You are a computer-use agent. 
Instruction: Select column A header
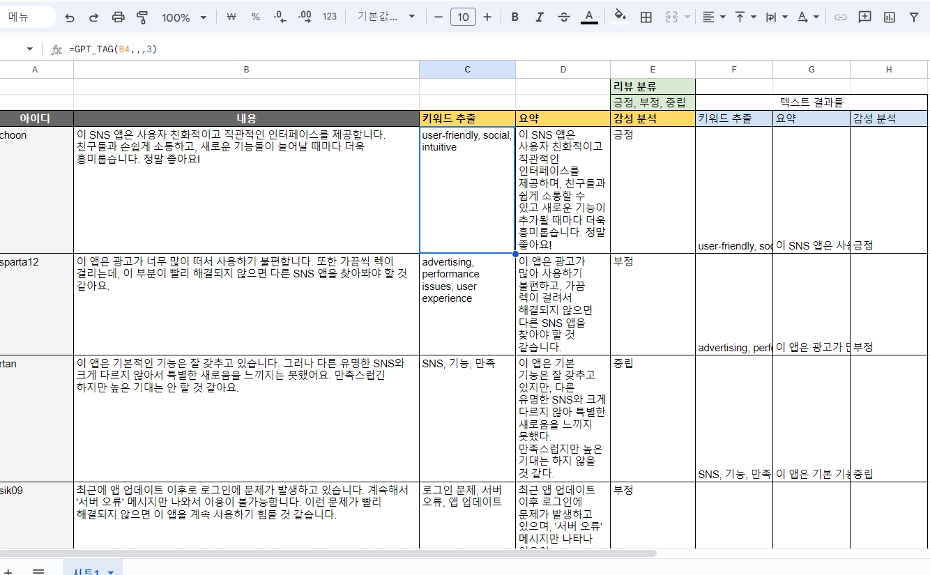36,69
